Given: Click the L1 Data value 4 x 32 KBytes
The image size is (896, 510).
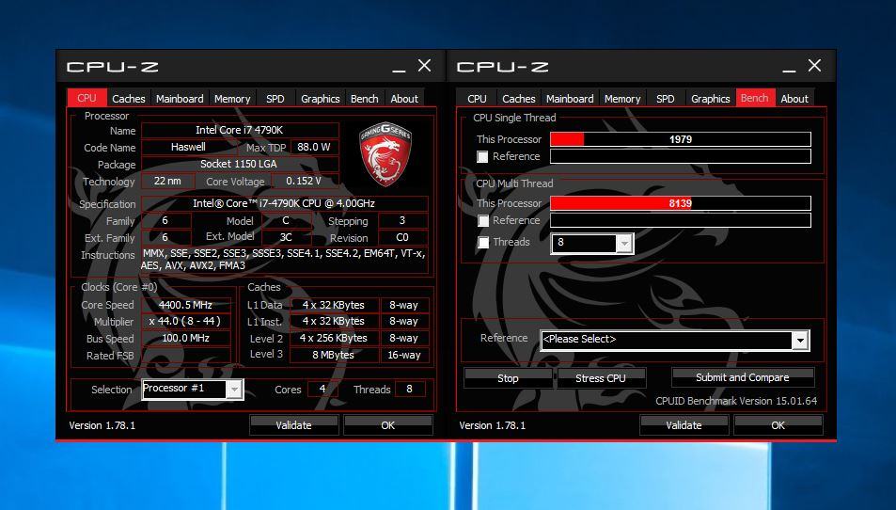Looking at the screenshot, I should click(335, 305).
